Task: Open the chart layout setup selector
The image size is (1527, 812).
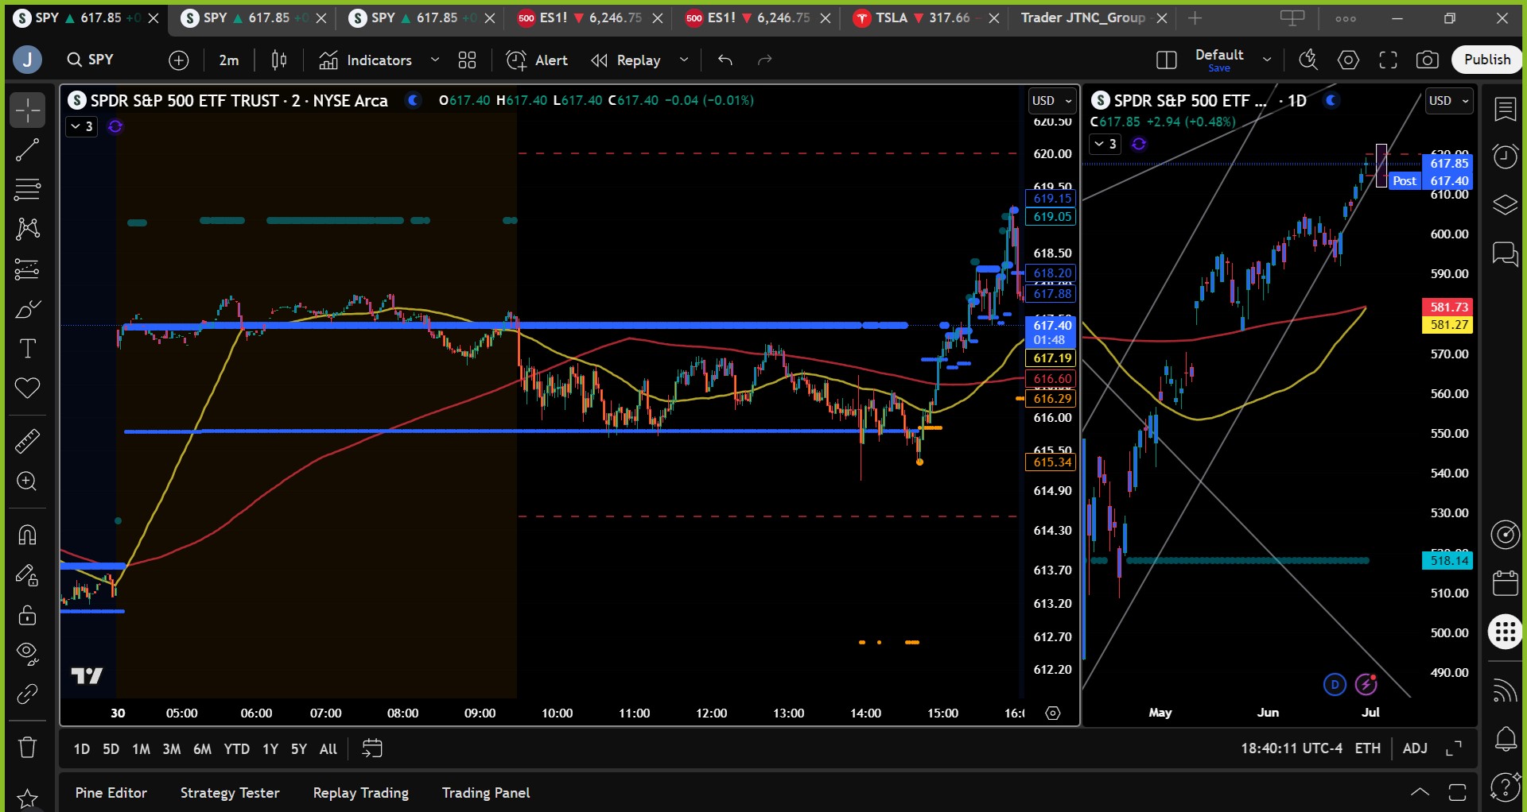Action: coord(1166,60)
